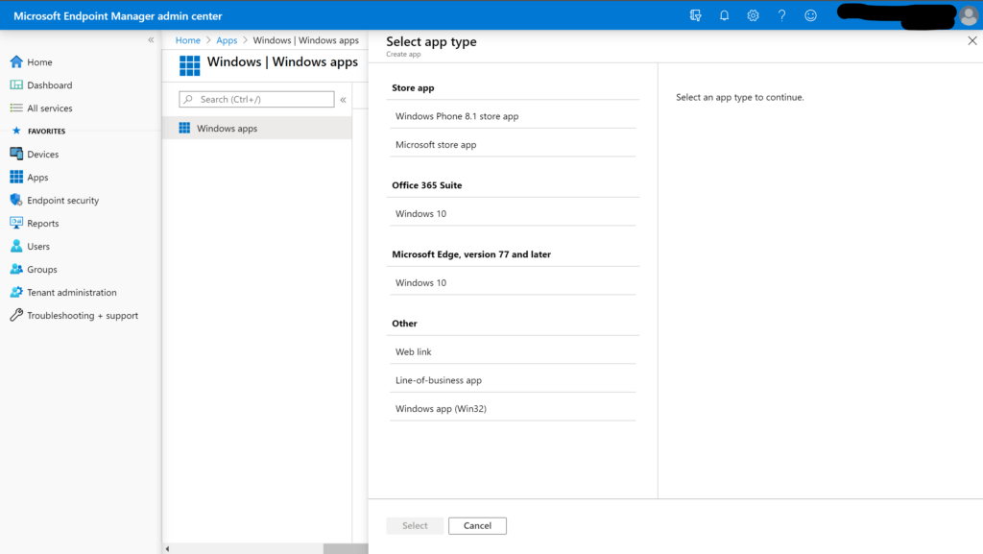Viewport: 983px width, 554px height.
Task: Choose the Line-of-business app type
Action: [x=513, y=380]
